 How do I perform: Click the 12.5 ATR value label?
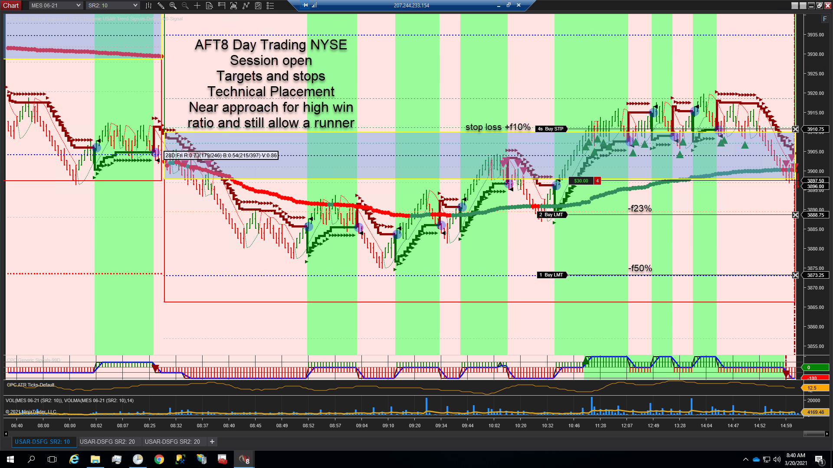[815, 388]
